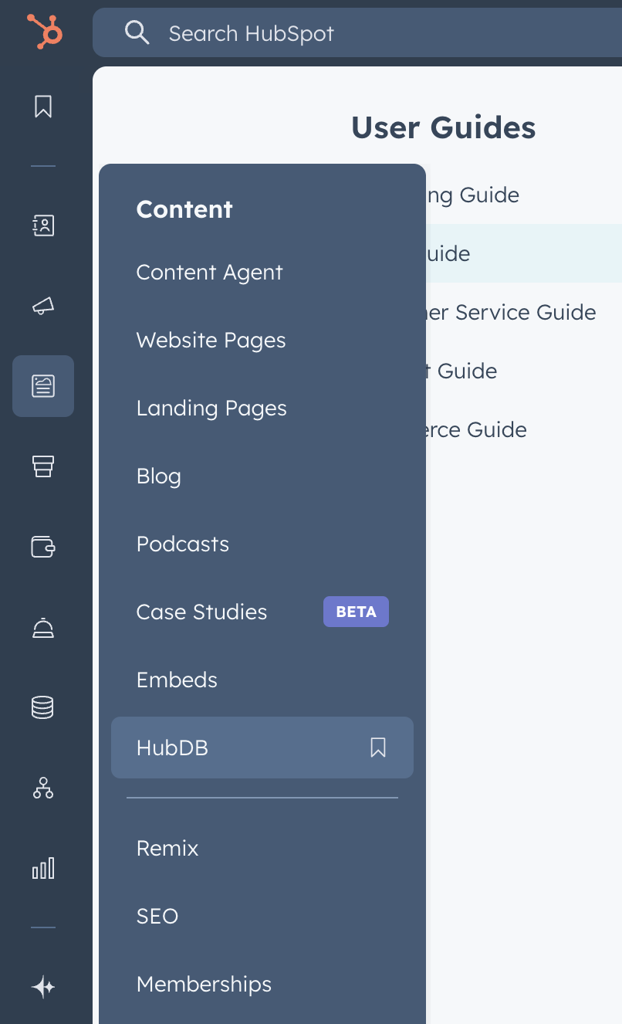
Task: Open the Commerce storefront icon
Action: click(42, 466)
